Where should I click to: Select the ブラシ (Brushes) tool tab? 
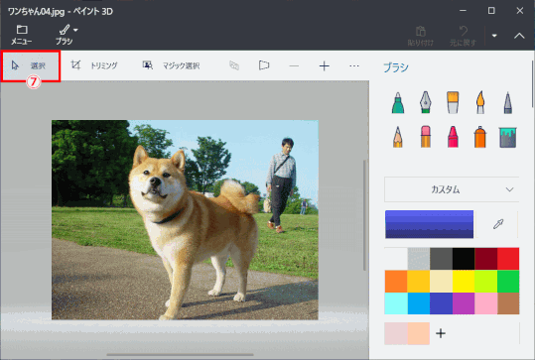(x=64, y=35)
